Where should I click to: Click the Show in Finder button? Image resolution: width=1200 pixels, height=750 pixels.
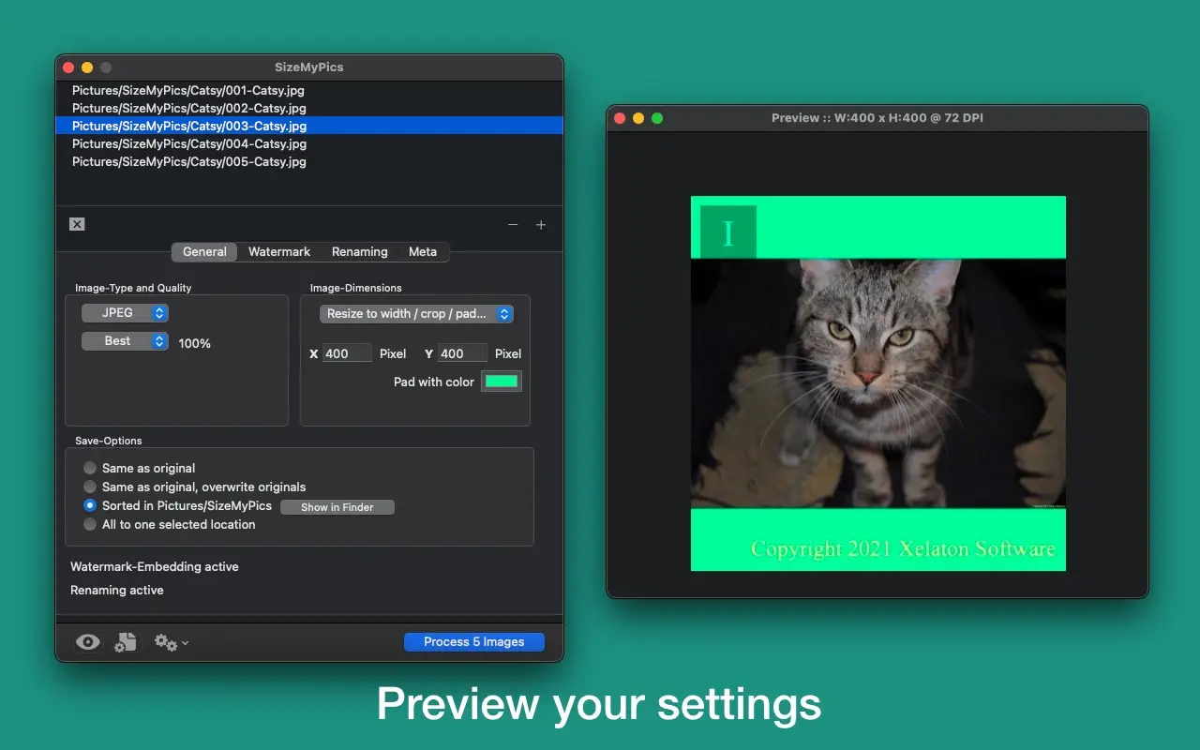(337, 507)
